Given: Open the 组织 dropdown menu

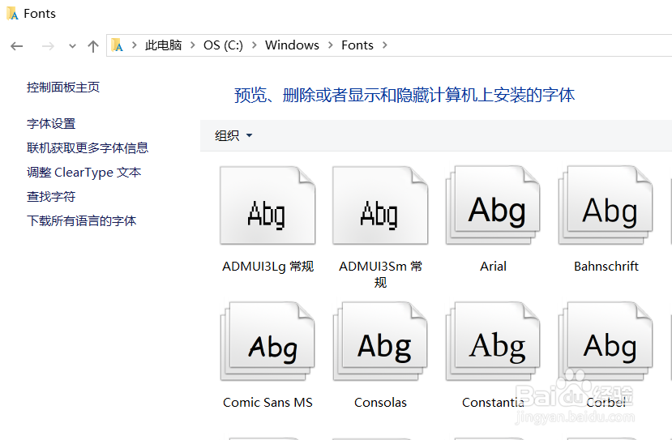Looking at the screenshot, I should pyautogui.click(x=233, y=136).
